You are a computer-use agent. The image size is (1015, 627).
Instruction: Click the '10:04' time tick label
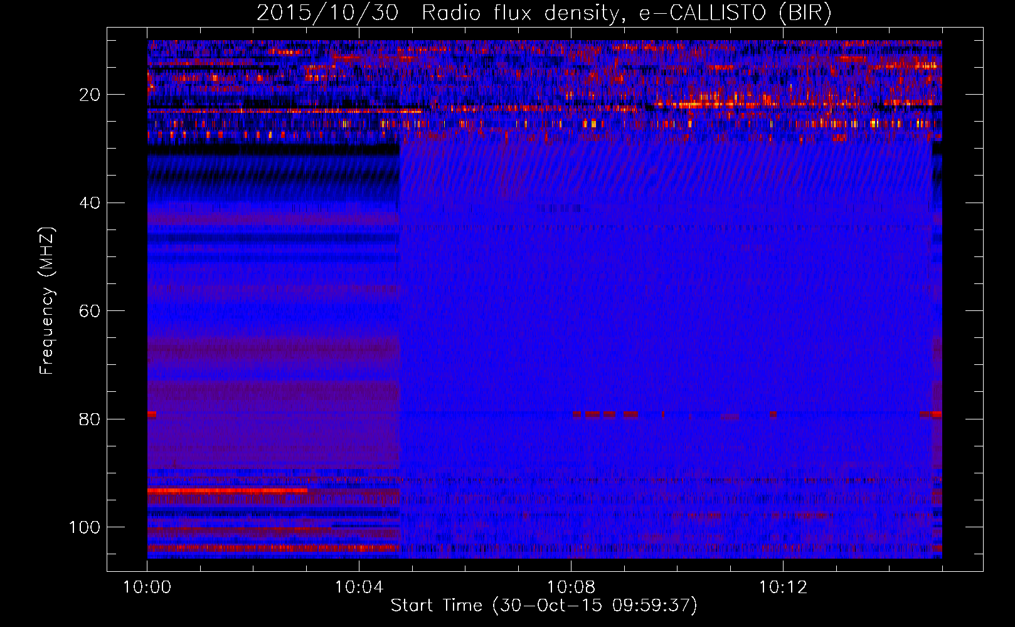coord(359,587)
